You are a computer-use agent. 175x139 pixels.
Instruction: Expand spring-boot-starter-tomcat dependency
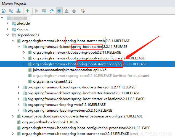[x=18, y=93]
